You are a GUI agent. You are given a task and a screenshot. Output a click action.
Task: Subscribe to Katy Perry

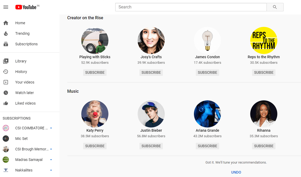pos(95,146)
